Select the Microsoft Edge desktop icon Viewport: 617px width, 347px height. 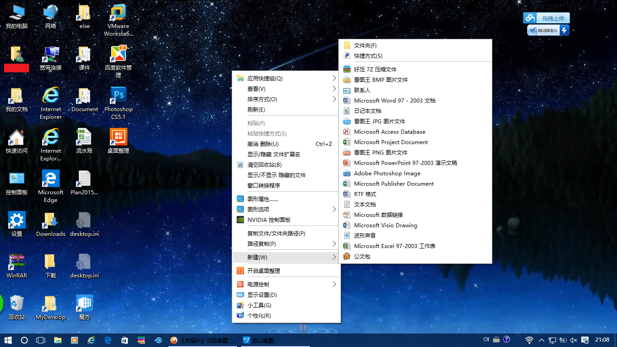coord(51,186)
